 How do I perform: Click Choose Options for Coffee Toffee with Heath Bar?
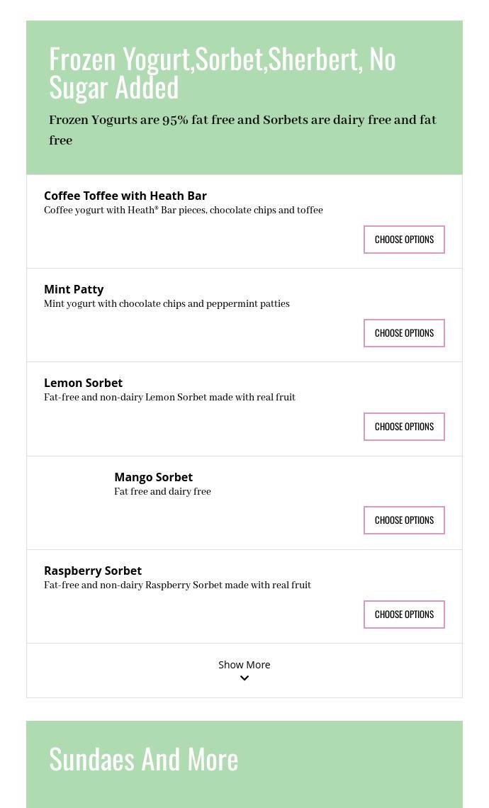click(404, 239)
